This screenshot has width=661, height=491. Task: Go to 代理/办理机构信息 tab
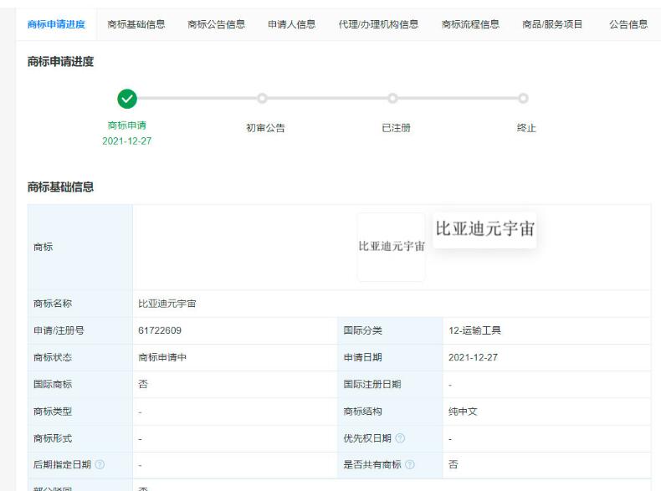(378, 24)
